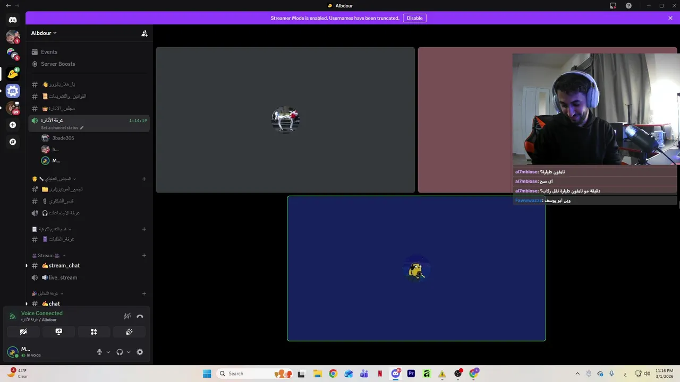Viewport: 680px width, 382px height.
Task: Create channel in the Stream category
Action: coord(144,255)
